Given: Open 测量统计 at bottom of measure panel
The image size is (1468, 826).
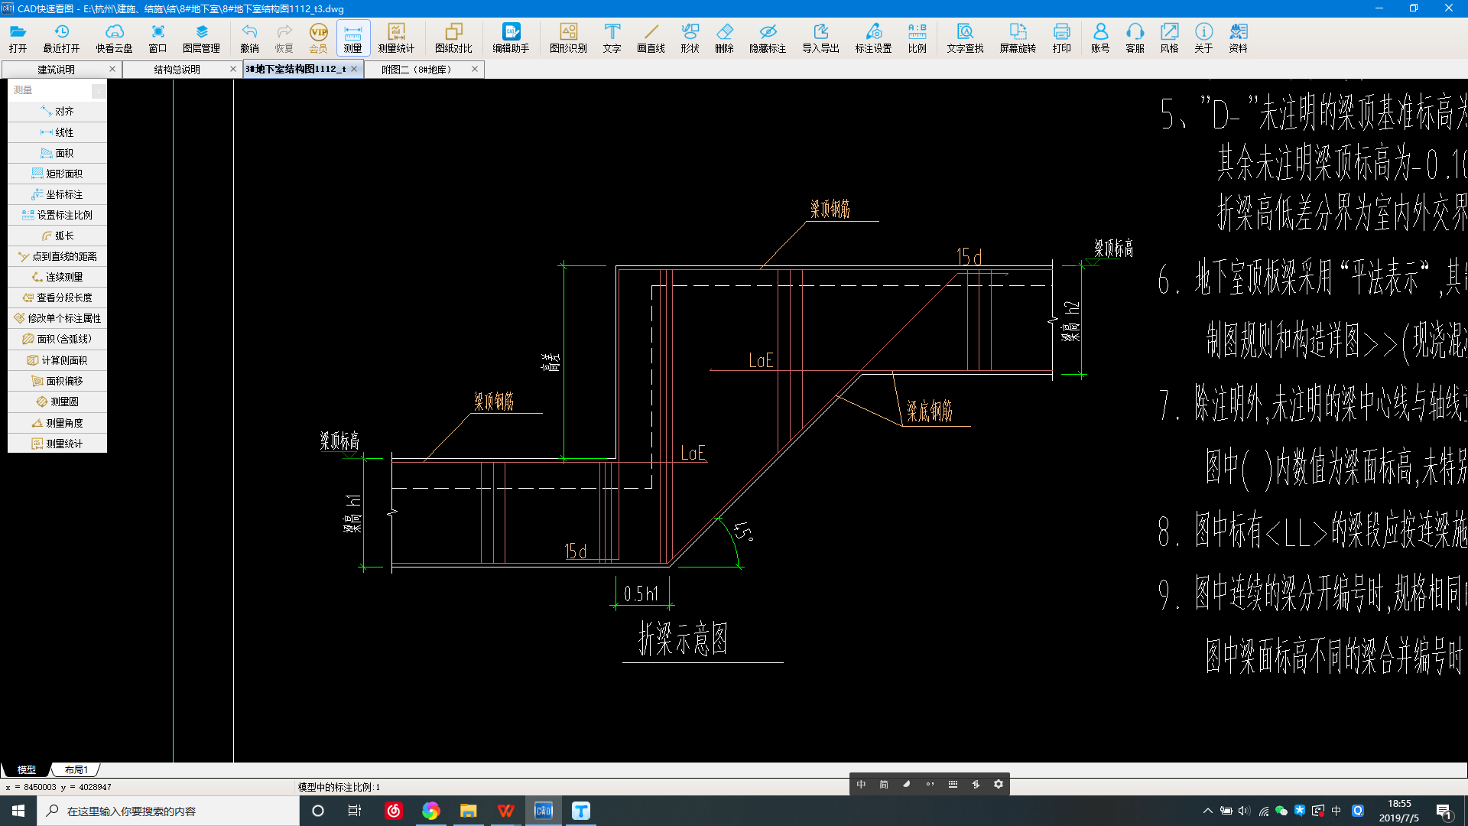Looking at the screenshot, I should click(x=57, y=444).
